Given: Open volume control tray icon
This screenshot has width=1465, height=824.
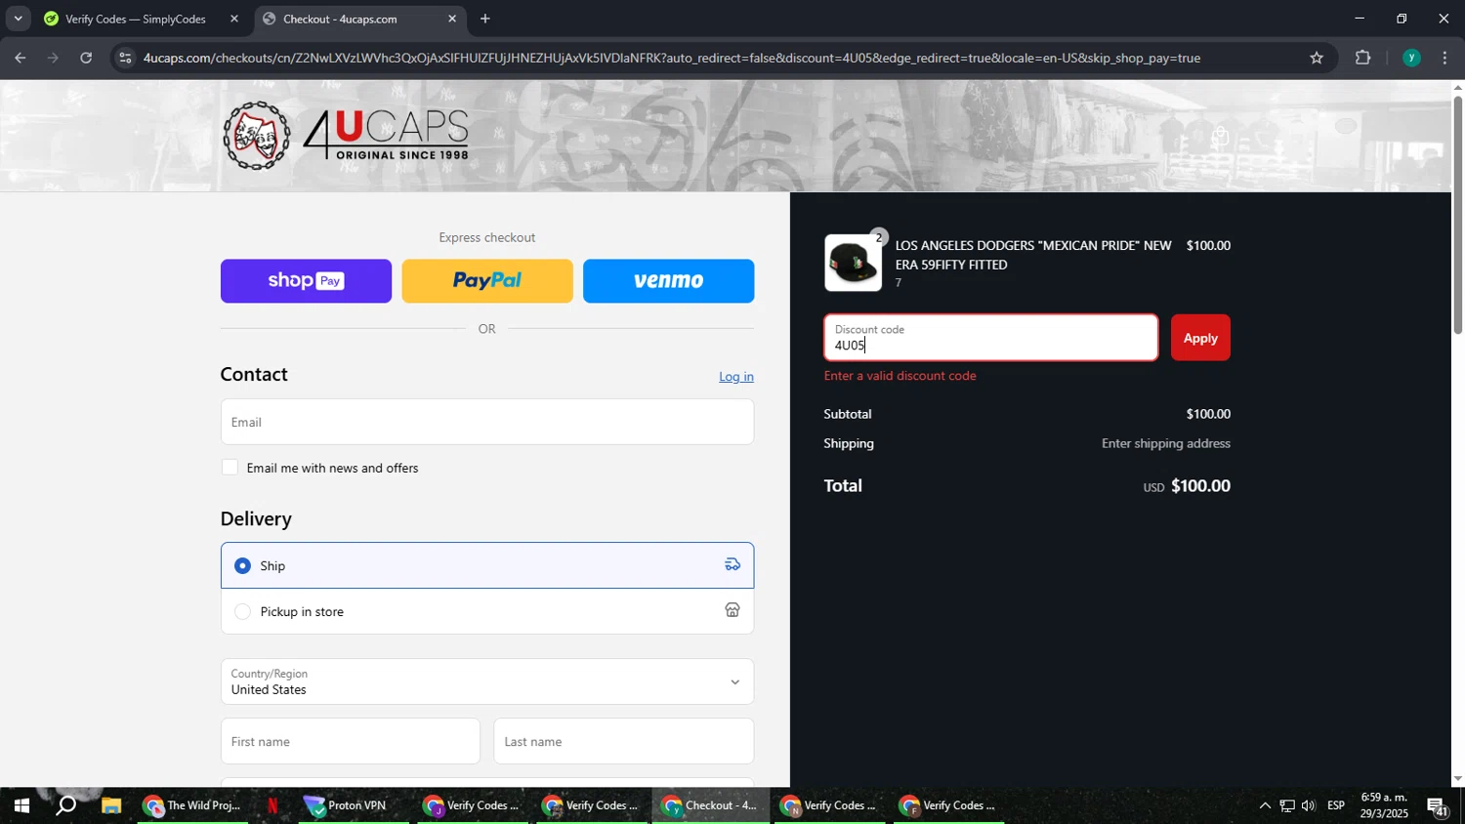Looking at the screenshot, I should [x=1309, y=806].
